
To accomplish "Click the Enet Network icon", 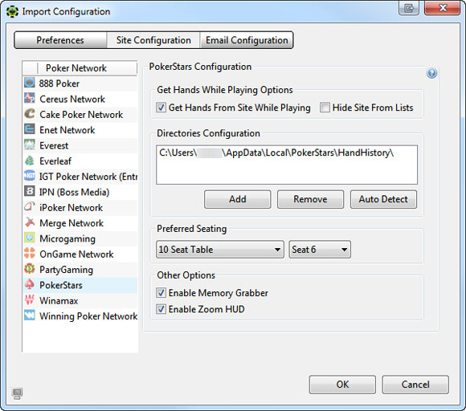I will [30, 129].
